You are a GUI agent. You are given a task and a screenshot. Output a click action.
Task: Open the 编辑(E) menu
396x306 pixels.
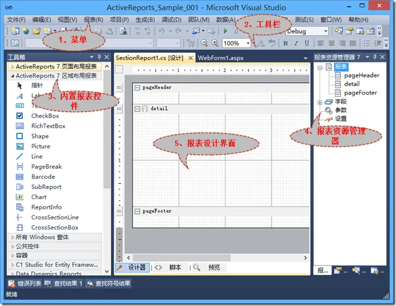click(x=42, y=20)
